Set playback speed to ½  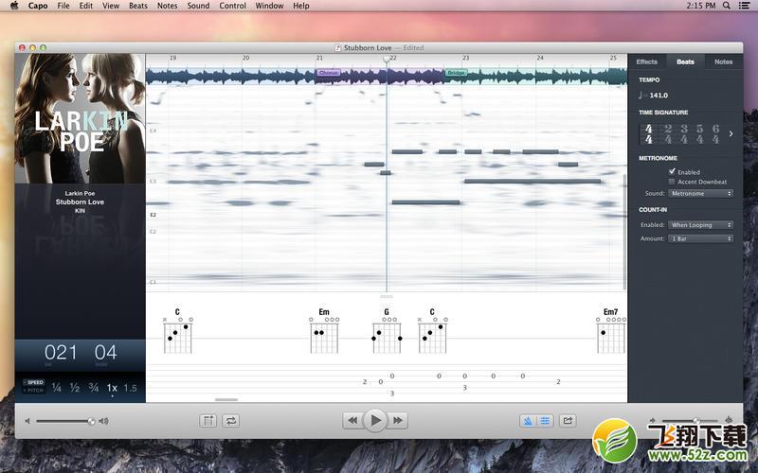(75, 388)
